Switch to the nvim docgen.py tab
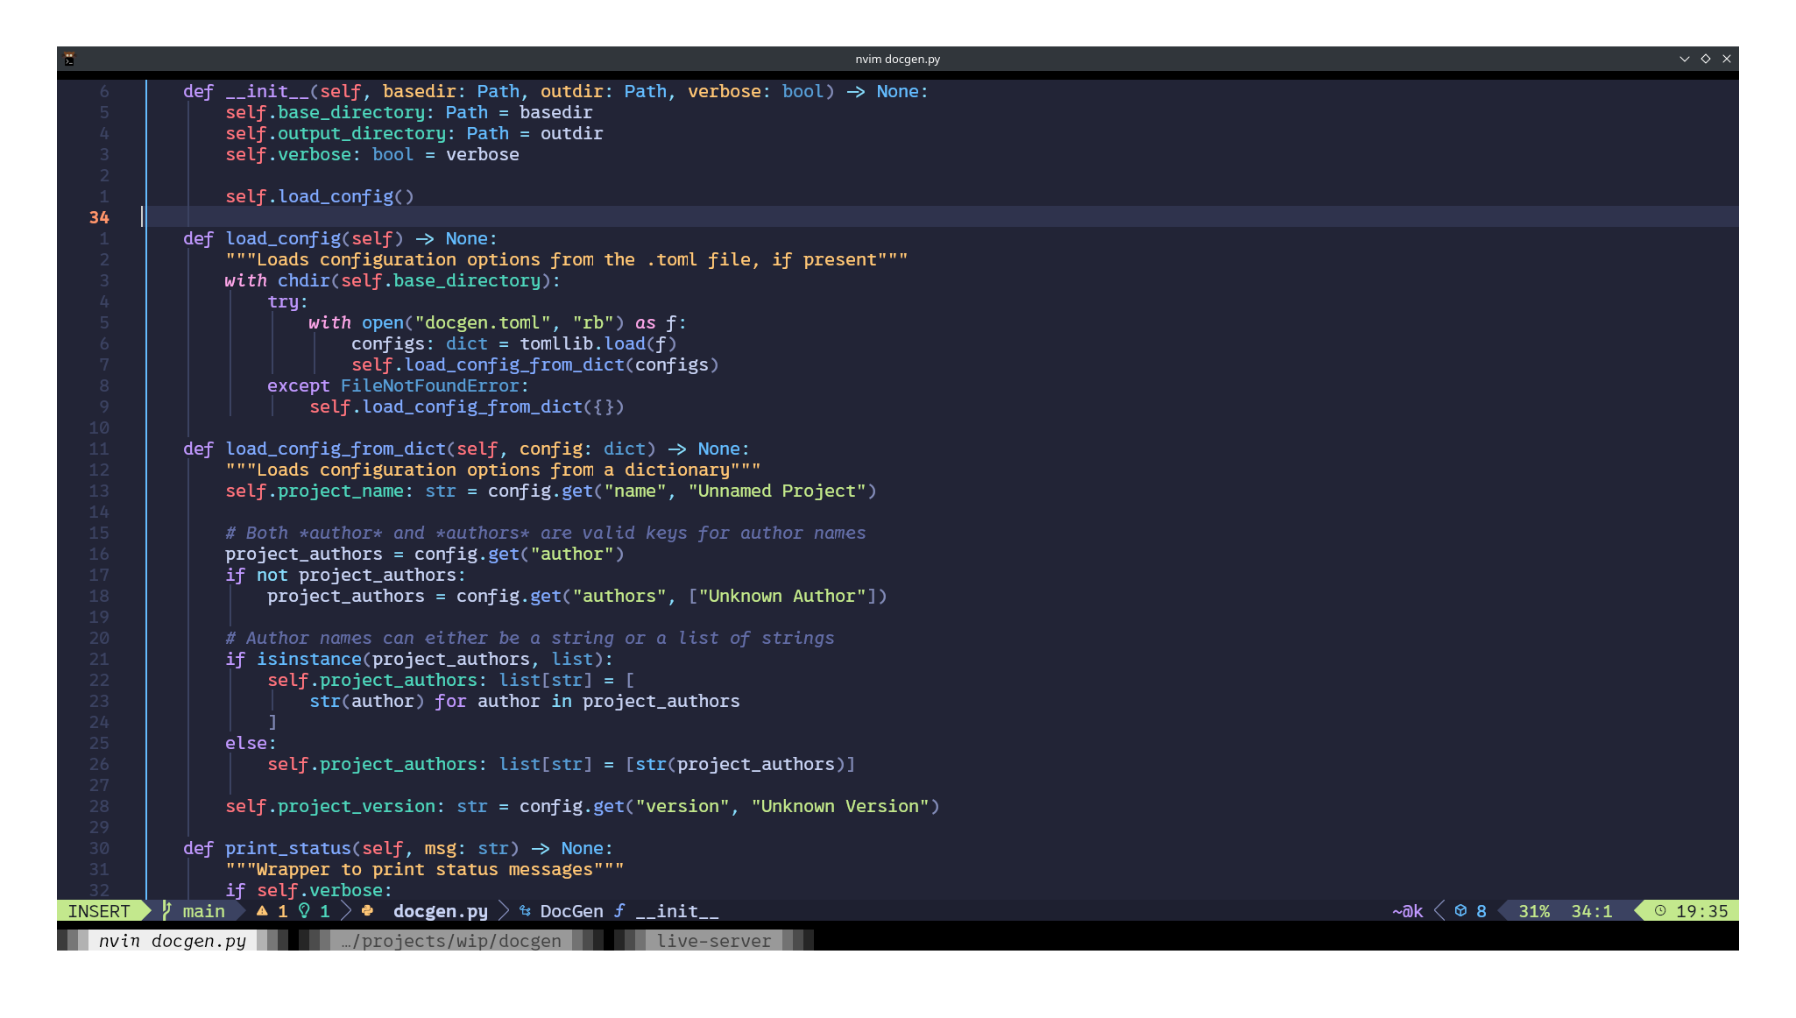Image resolution: width=1796 pixels, height=1018 pixels. pos(172,941)
